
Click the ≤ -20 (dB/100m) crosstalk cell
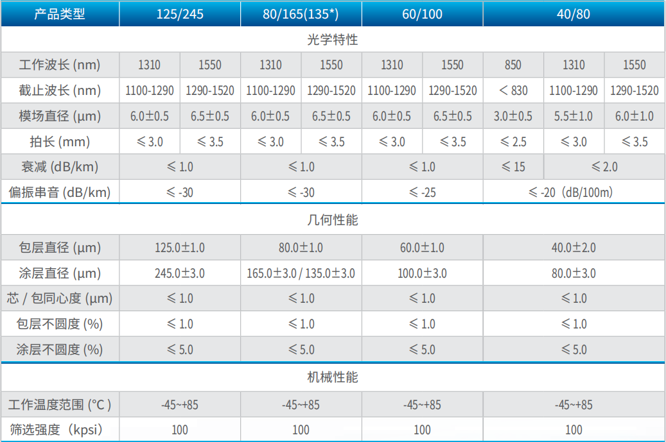click(574, 192)
